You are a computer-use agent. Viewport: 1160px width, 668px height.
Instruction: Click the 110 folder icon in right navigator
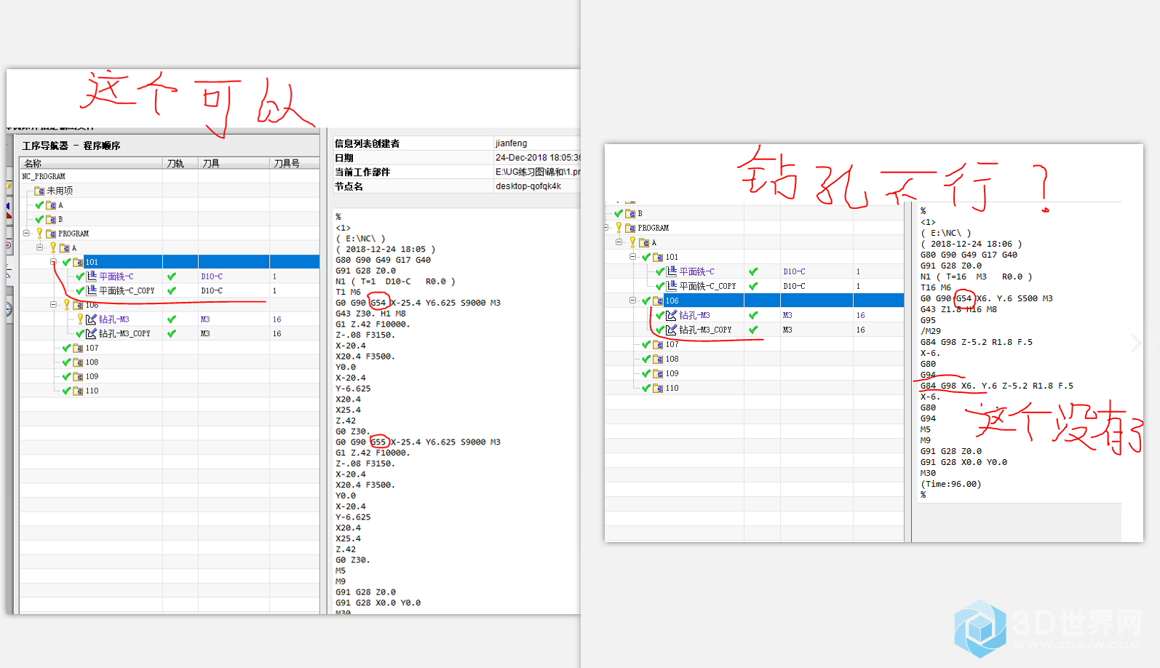click(658, 388)
